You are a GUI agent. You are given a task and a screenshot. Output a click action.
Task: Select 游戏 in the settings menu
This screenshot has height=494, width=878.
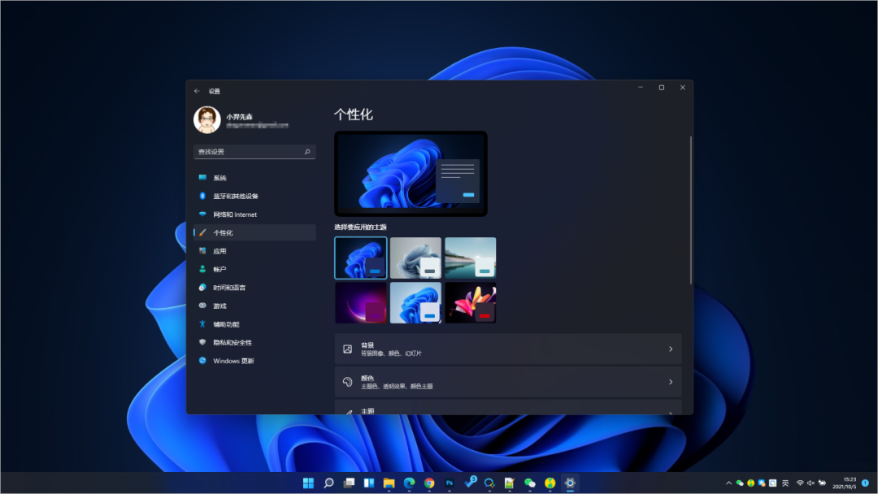(219, 305)
